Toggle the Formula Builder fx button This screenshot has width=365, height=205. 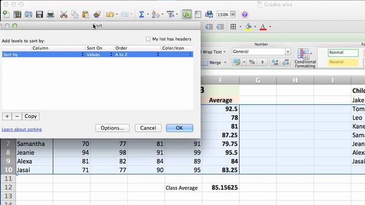187,14
